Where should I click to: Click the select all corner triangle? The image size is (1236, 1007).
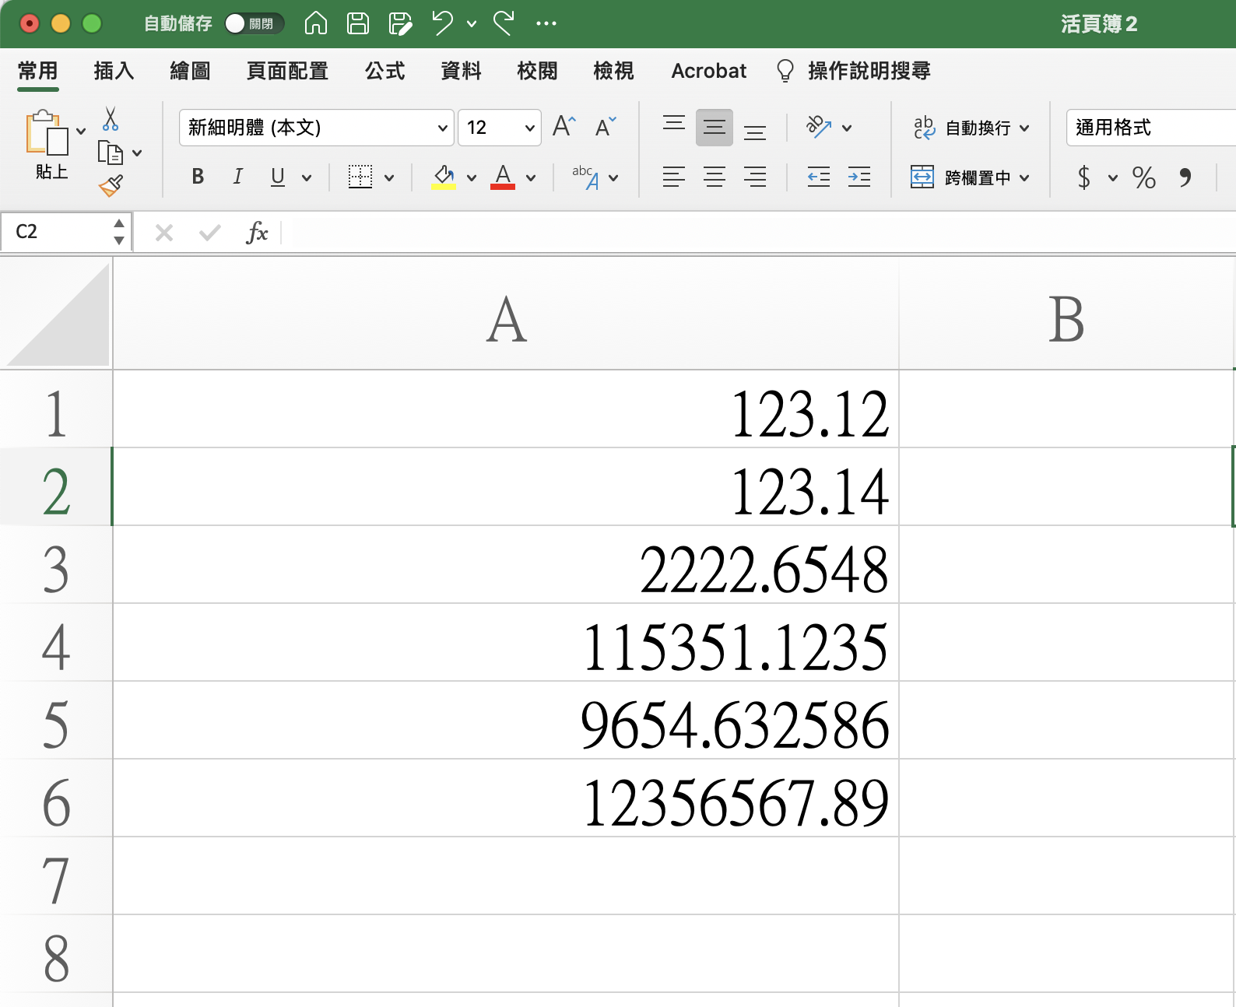coord(58,314)
